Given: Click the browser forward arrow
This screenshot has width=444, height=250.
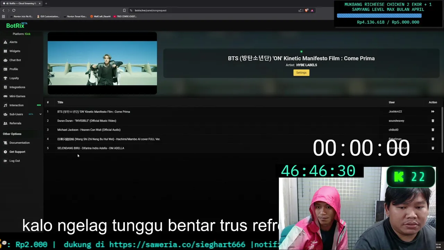Looking at the screenshot, I should click(x=8, y=10).
